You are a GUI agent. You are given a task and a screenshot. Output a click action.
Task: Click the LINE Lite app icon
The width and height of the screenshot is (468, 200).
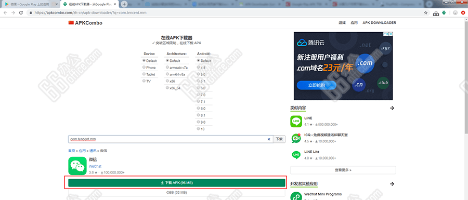point(296,155)
